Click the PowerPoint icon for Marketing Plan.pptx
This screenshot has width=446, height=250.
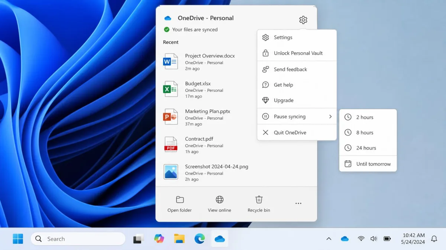pyautogui.click(x=170, y=117)
